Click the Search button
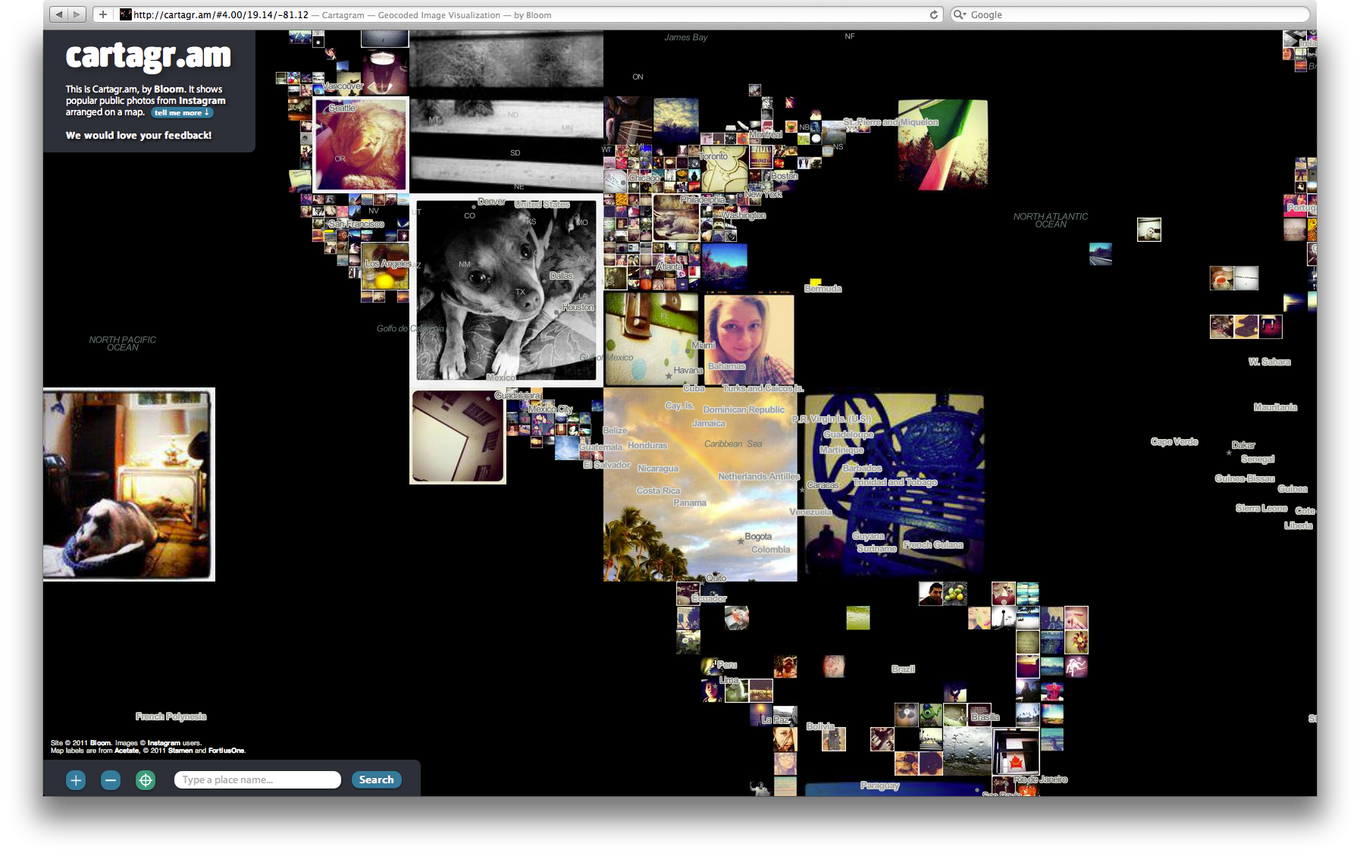 coord(376,779)
